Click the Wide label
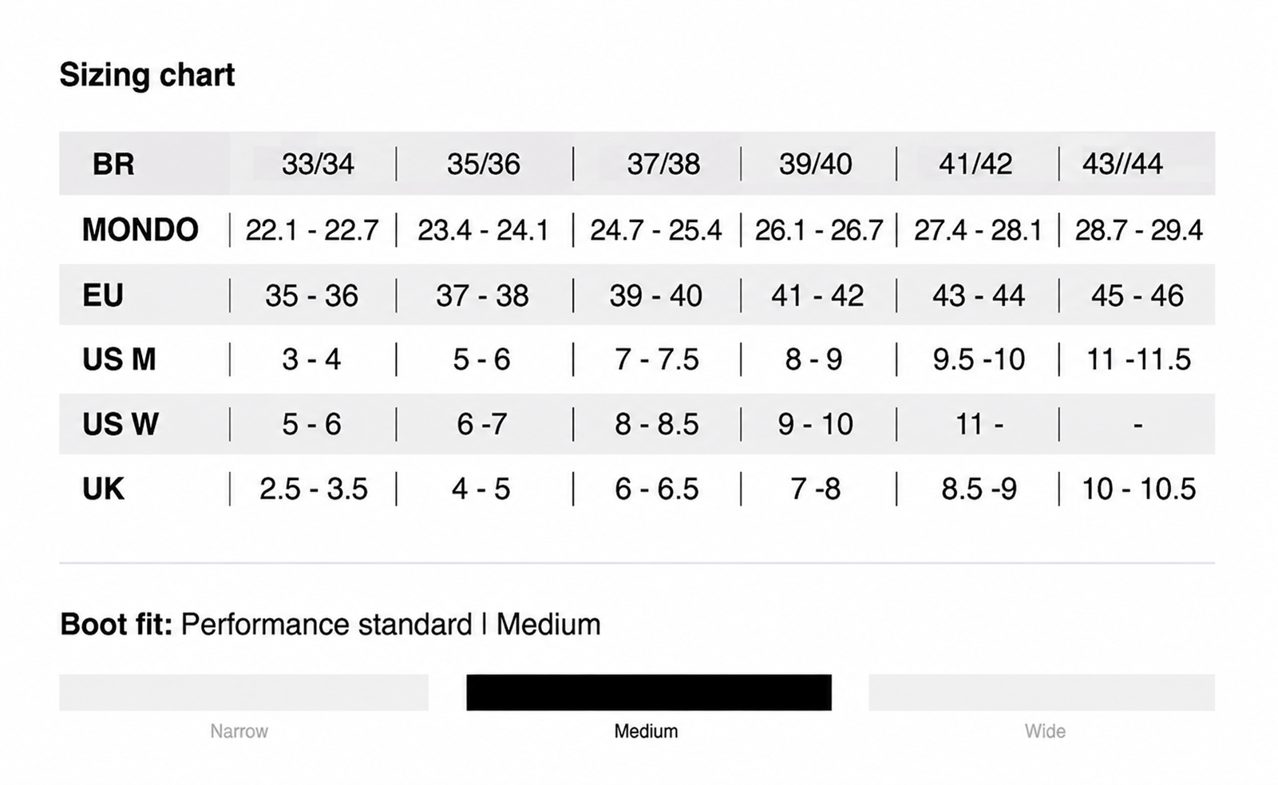 (x=1045, y=731)
